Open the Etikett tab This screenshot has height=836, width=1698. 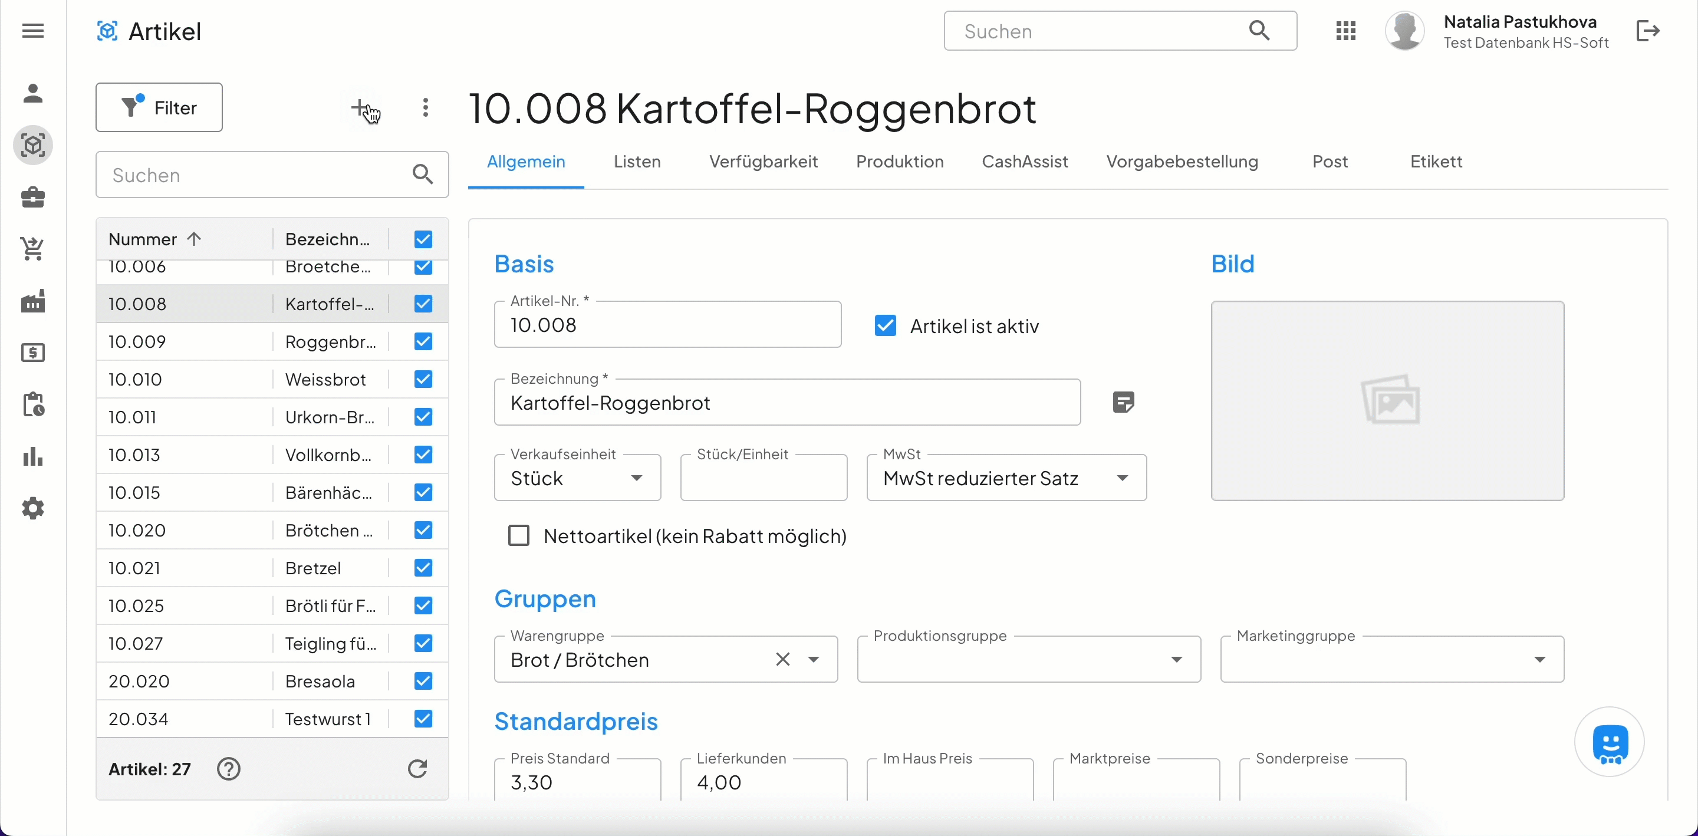1436,162
